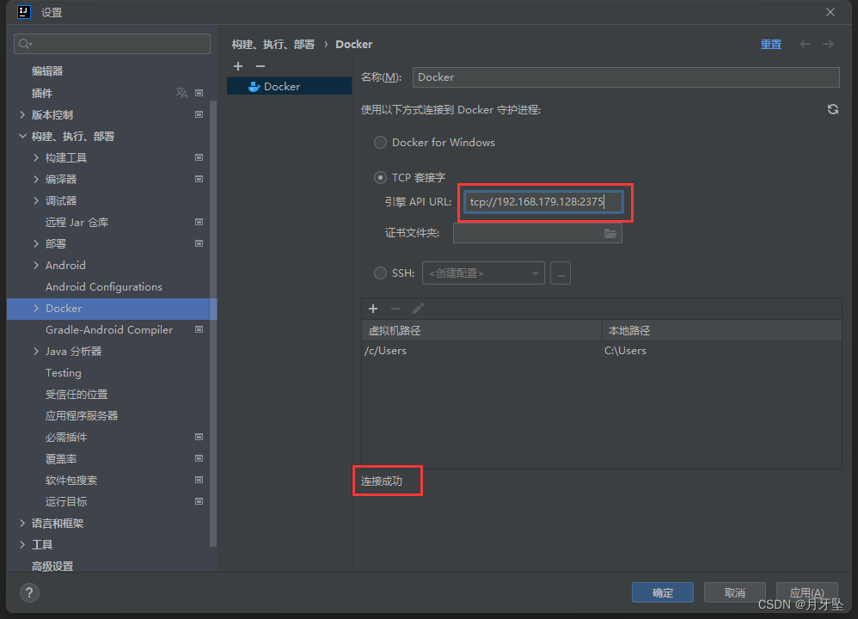858x619 pixels.
Task: Click the 应用(A) button
Action: pyautogui.click(x=807, y=592)
